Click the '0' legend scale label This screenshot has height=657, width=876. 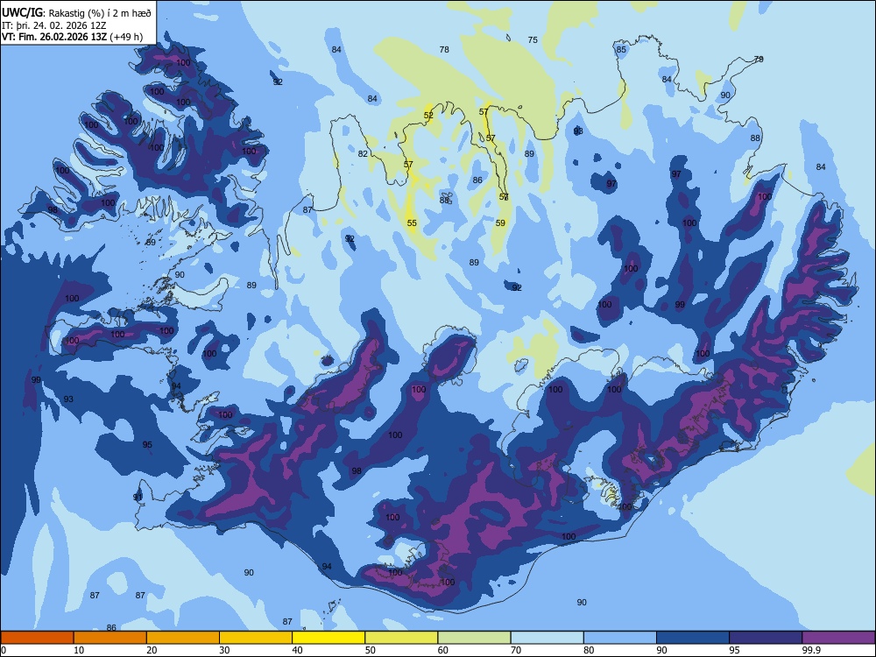coord(4,650)
